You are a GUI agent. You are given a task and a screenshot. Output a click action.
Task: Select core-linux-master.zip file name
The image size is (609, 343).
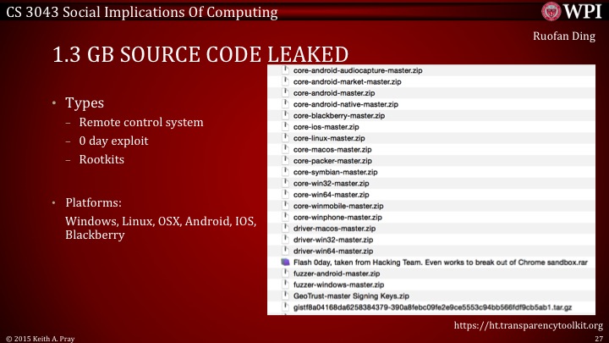click(329, 138)
